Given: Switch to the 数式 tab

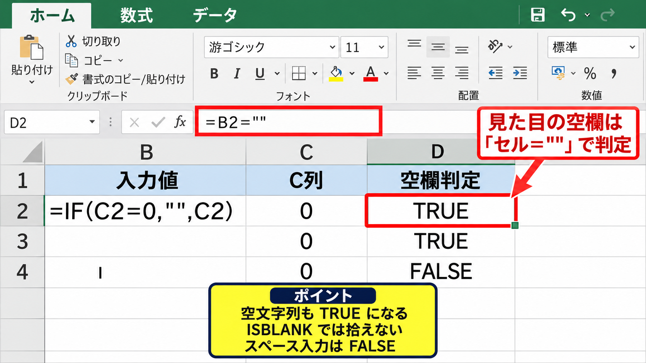Looking at the screenshot, I should pos(136,15).
